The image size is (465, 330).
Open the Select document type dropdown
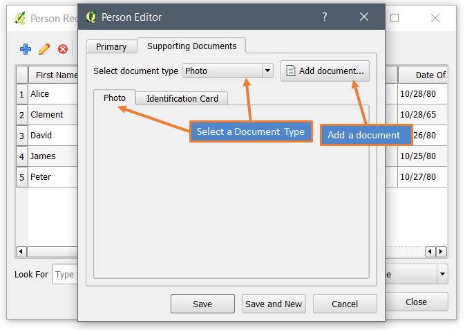pos(227,71)
